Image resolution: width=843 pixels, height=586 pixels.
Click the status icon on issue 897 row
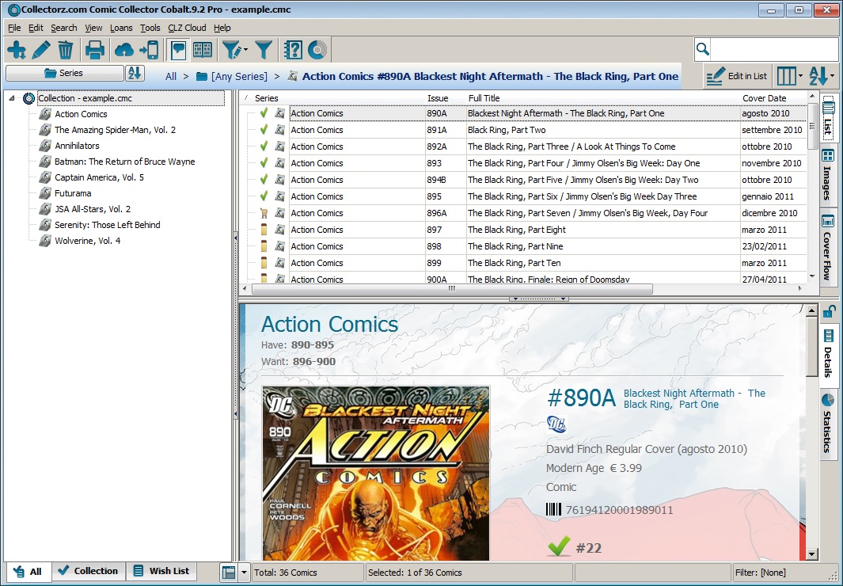pyautogui.click(x=264, y=230)
